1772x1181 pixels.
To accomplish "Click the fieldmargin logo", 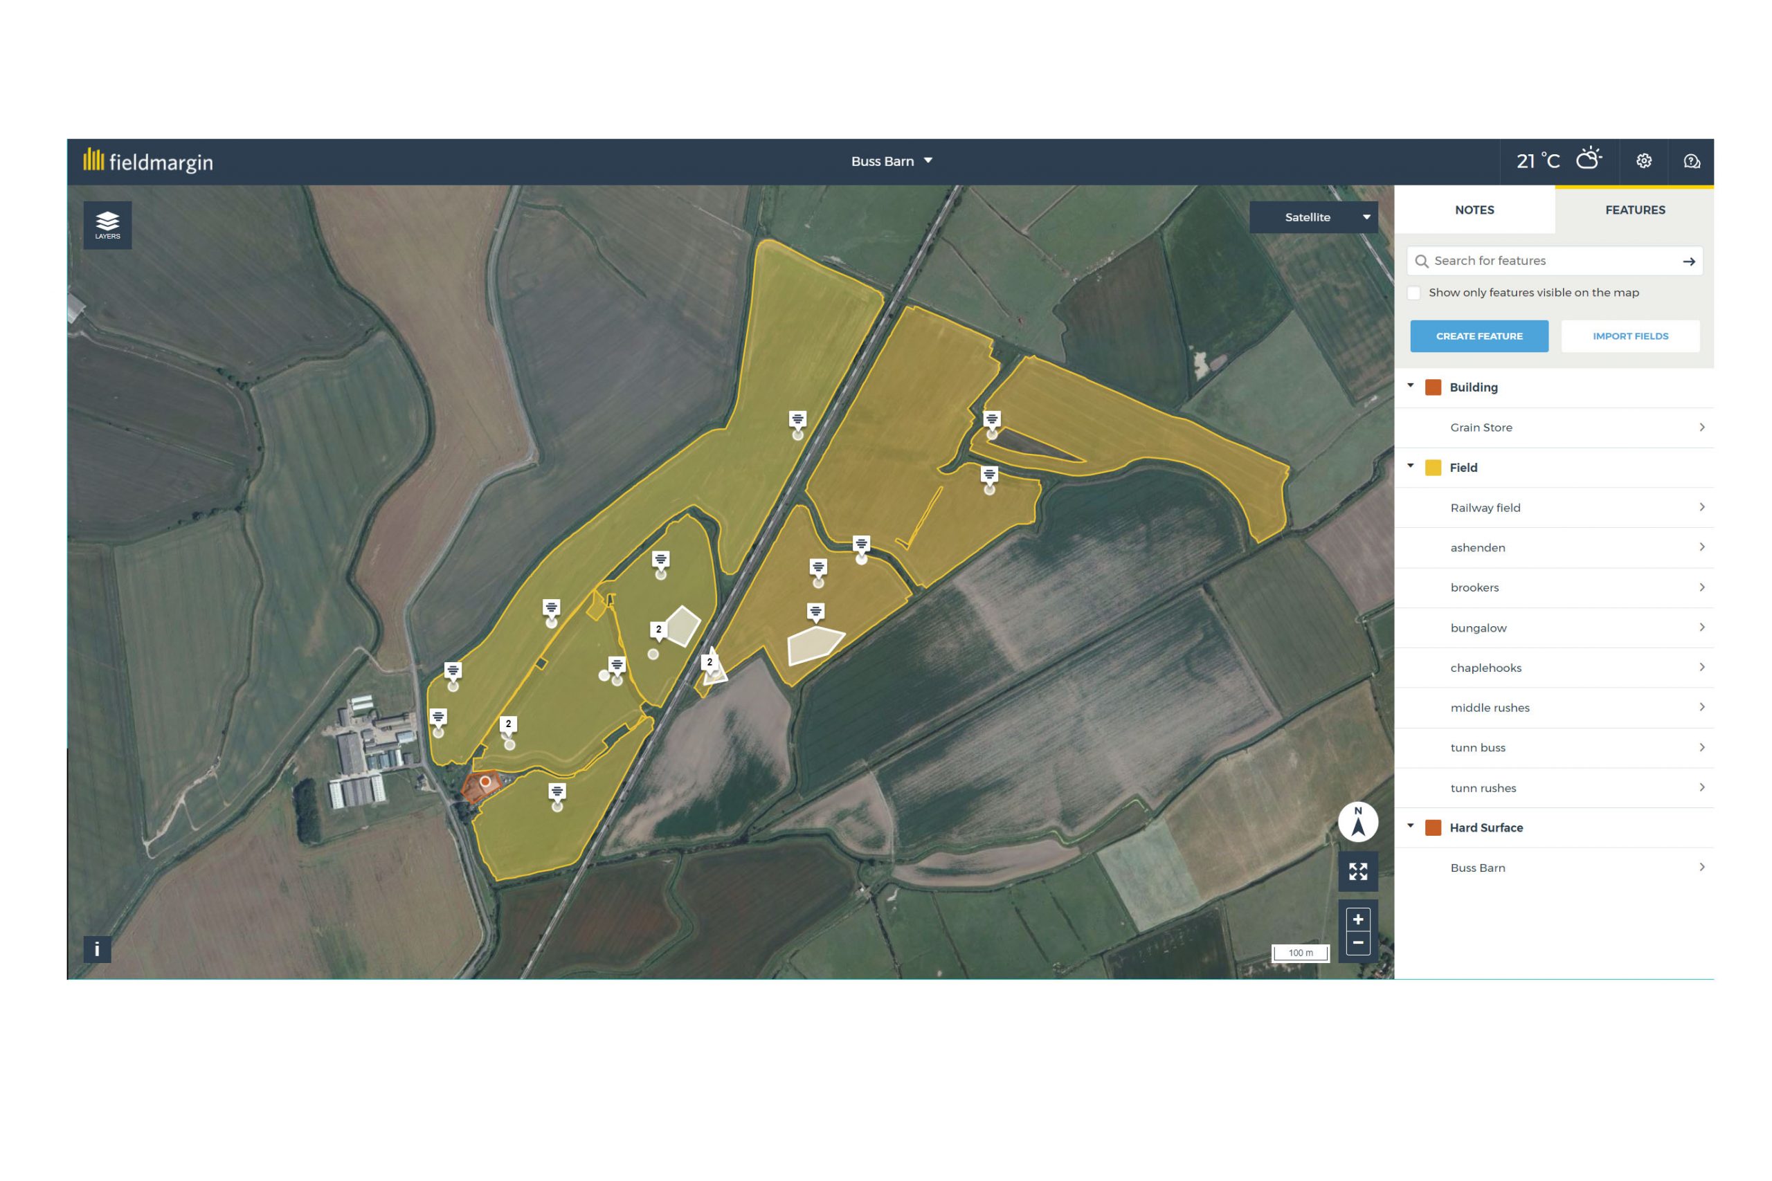I will tap(147, 161).
